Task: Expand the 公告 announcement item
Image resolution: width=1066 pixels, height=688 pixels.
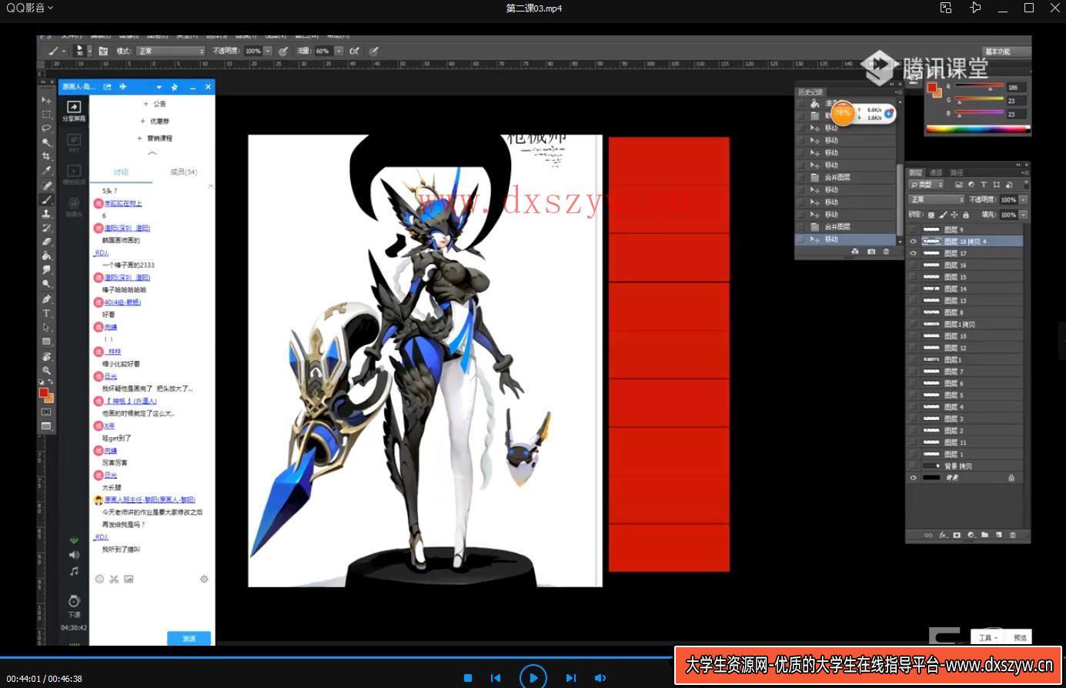Action: tap(155, 104)
